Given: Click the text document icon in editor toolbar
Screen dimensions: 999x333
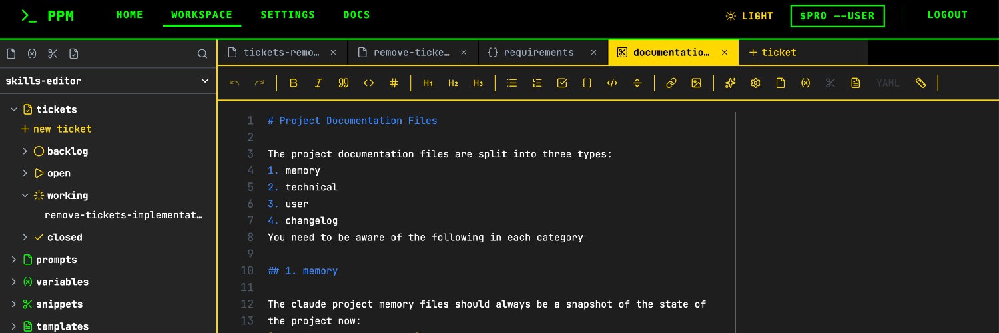Looking at the screenshot, I should click(x=856, y=83).
